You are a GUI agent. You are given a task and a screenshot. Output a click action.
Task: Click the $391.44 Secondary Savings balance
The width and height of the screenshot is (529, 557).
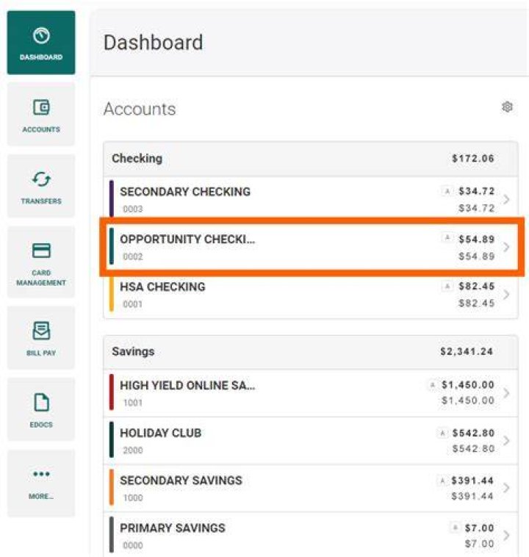pos(472,481)
